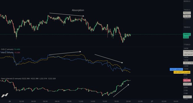Click the 08:00 time axis label
The width and height of the screenshot is (193, 103).
coord(57,101)
